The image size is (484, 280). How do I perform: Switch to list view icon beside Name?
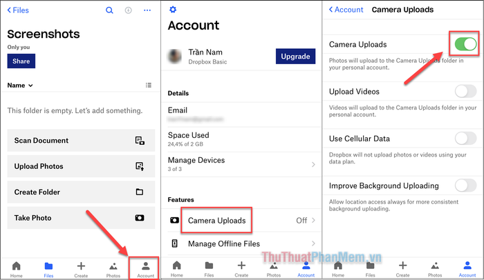click(149, 85)
